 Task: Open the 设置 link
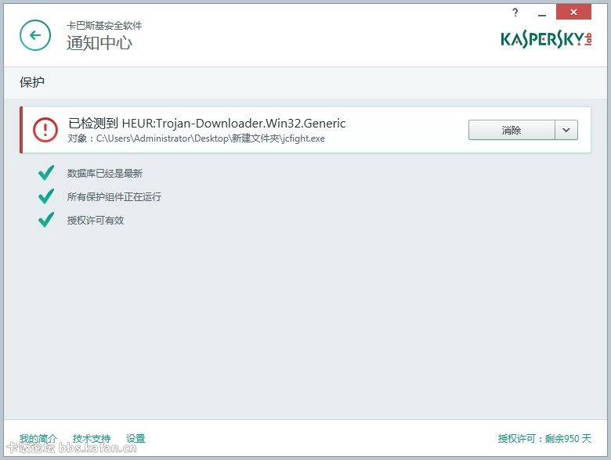click(x=136, y=439)
